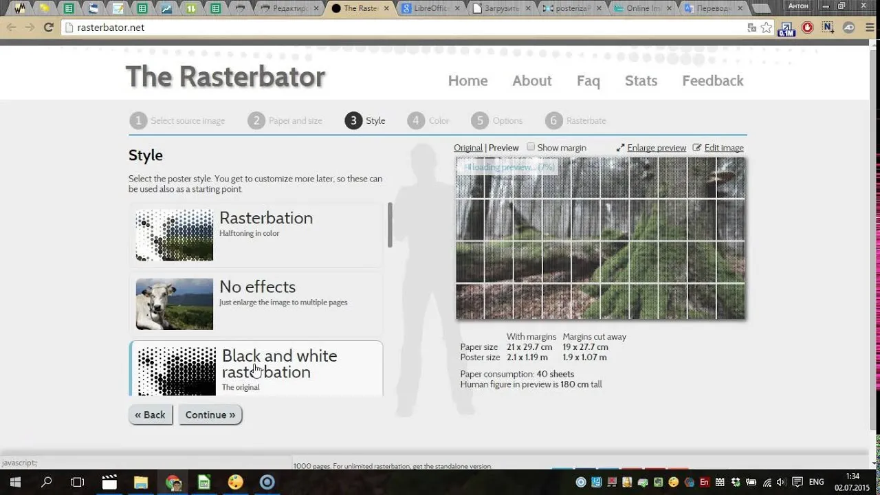Select the Rasterbation halftone color style
Image resolution: width=880 pixels, height=495 pixels.
click(x=256, y=235)
